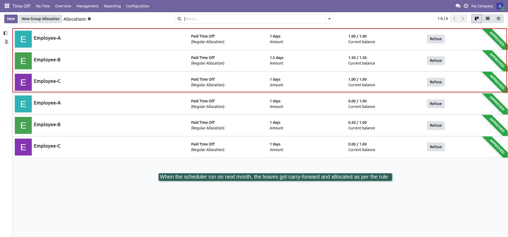The image size is (508, 237).
Task: Click the search magnifier icon
Action: 179,19
